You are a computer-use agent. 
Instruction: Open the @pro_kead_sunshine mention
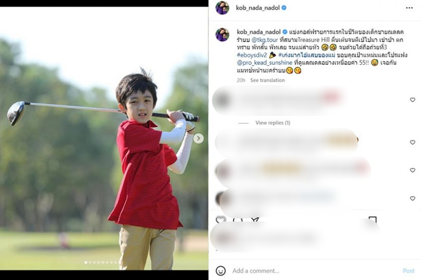pyautogui.click(x=265, y=63)
